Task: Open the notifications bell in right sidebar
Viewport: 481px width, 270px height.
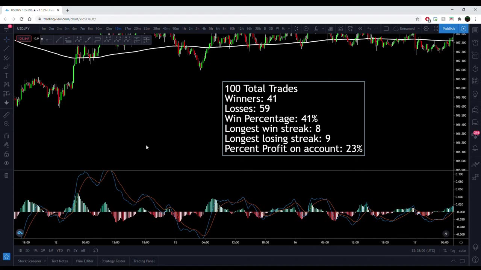Action: 475,148
